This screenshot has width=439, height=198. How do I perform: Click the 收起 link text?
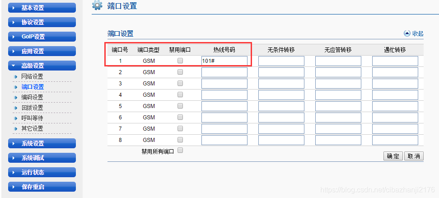pyautogui.click(x=418, y=33)
